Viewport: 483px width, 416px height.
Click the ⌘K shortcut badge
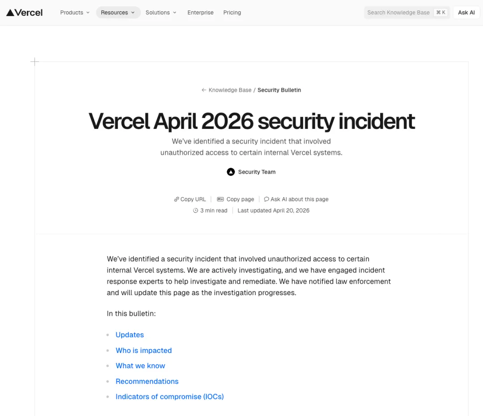coord(441,13)
